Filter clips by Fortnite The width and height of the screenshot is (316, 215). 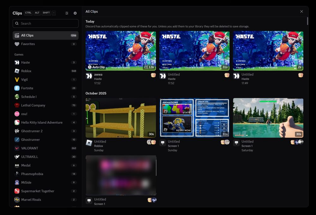[46, 88]
